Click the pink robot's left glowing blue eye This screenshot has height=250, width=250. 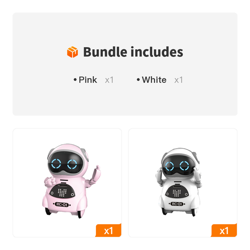(x=56, y=164)
